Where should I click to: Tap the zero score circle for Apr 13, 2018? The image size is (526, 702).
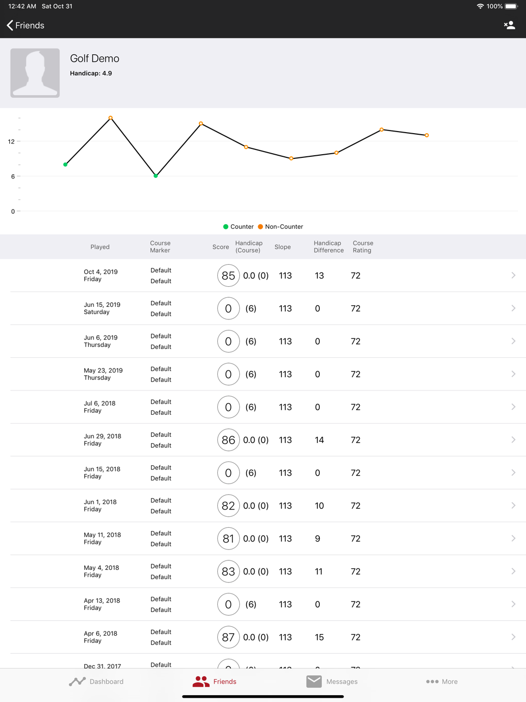click(228, 605)
